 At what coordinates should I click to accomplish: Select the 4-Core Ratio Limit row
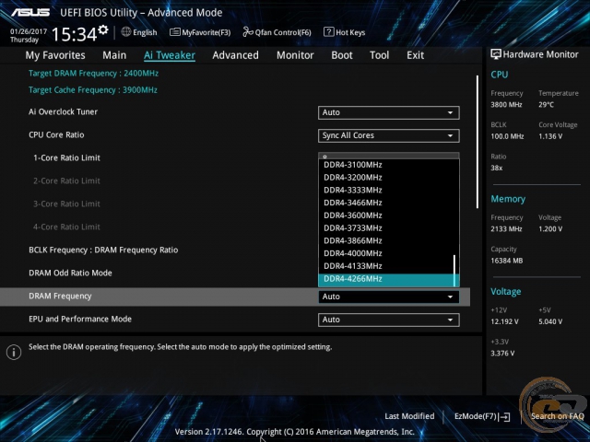coord(66,227)
